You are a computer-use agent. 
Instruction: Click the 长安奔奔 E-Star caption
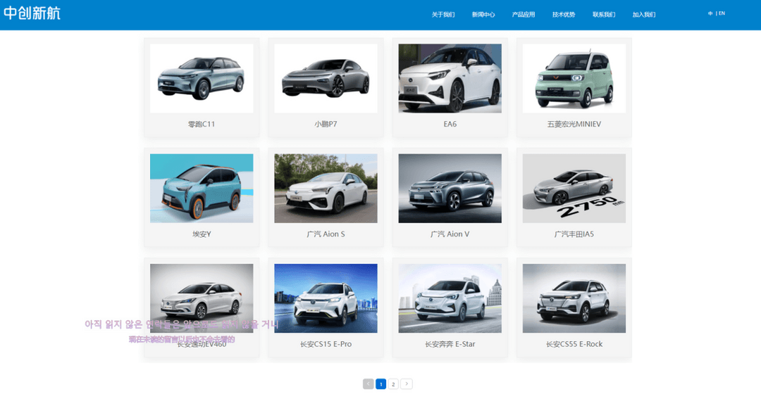coord(450,344)
